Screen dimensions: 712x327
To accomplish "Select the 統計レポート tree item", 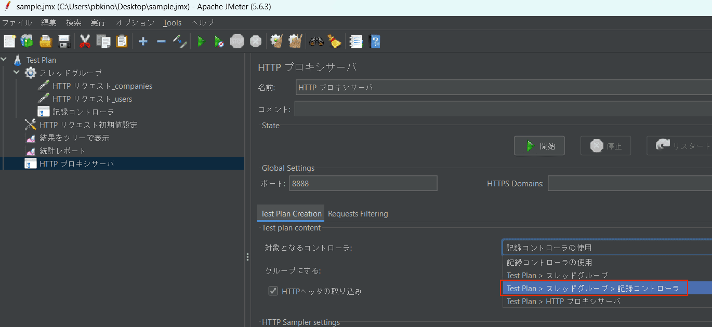I will point(62,151).
